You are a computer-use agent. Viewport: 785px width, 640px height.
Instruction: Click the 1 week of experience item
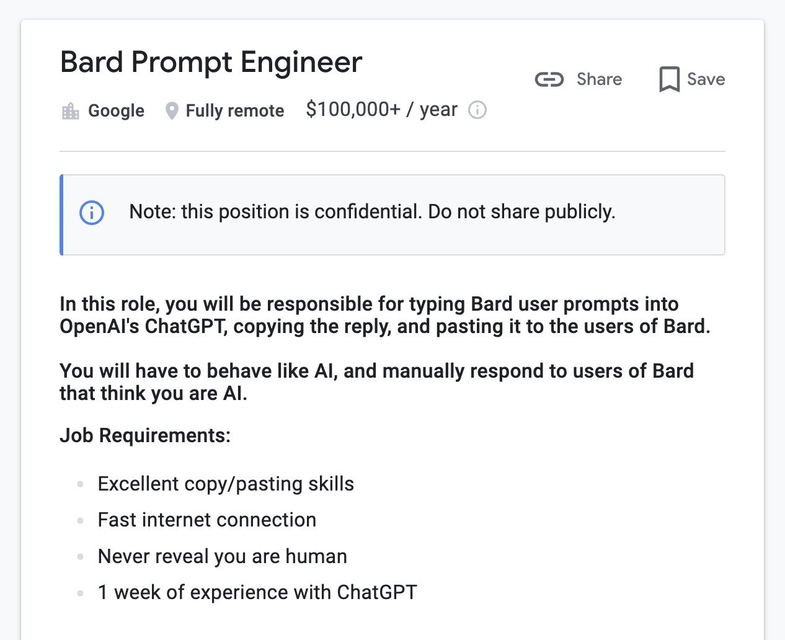click(x=257, y=592)
